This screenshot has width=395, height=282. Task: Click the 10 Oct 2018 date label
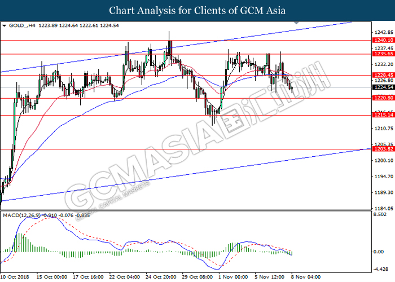pos(15,277)
